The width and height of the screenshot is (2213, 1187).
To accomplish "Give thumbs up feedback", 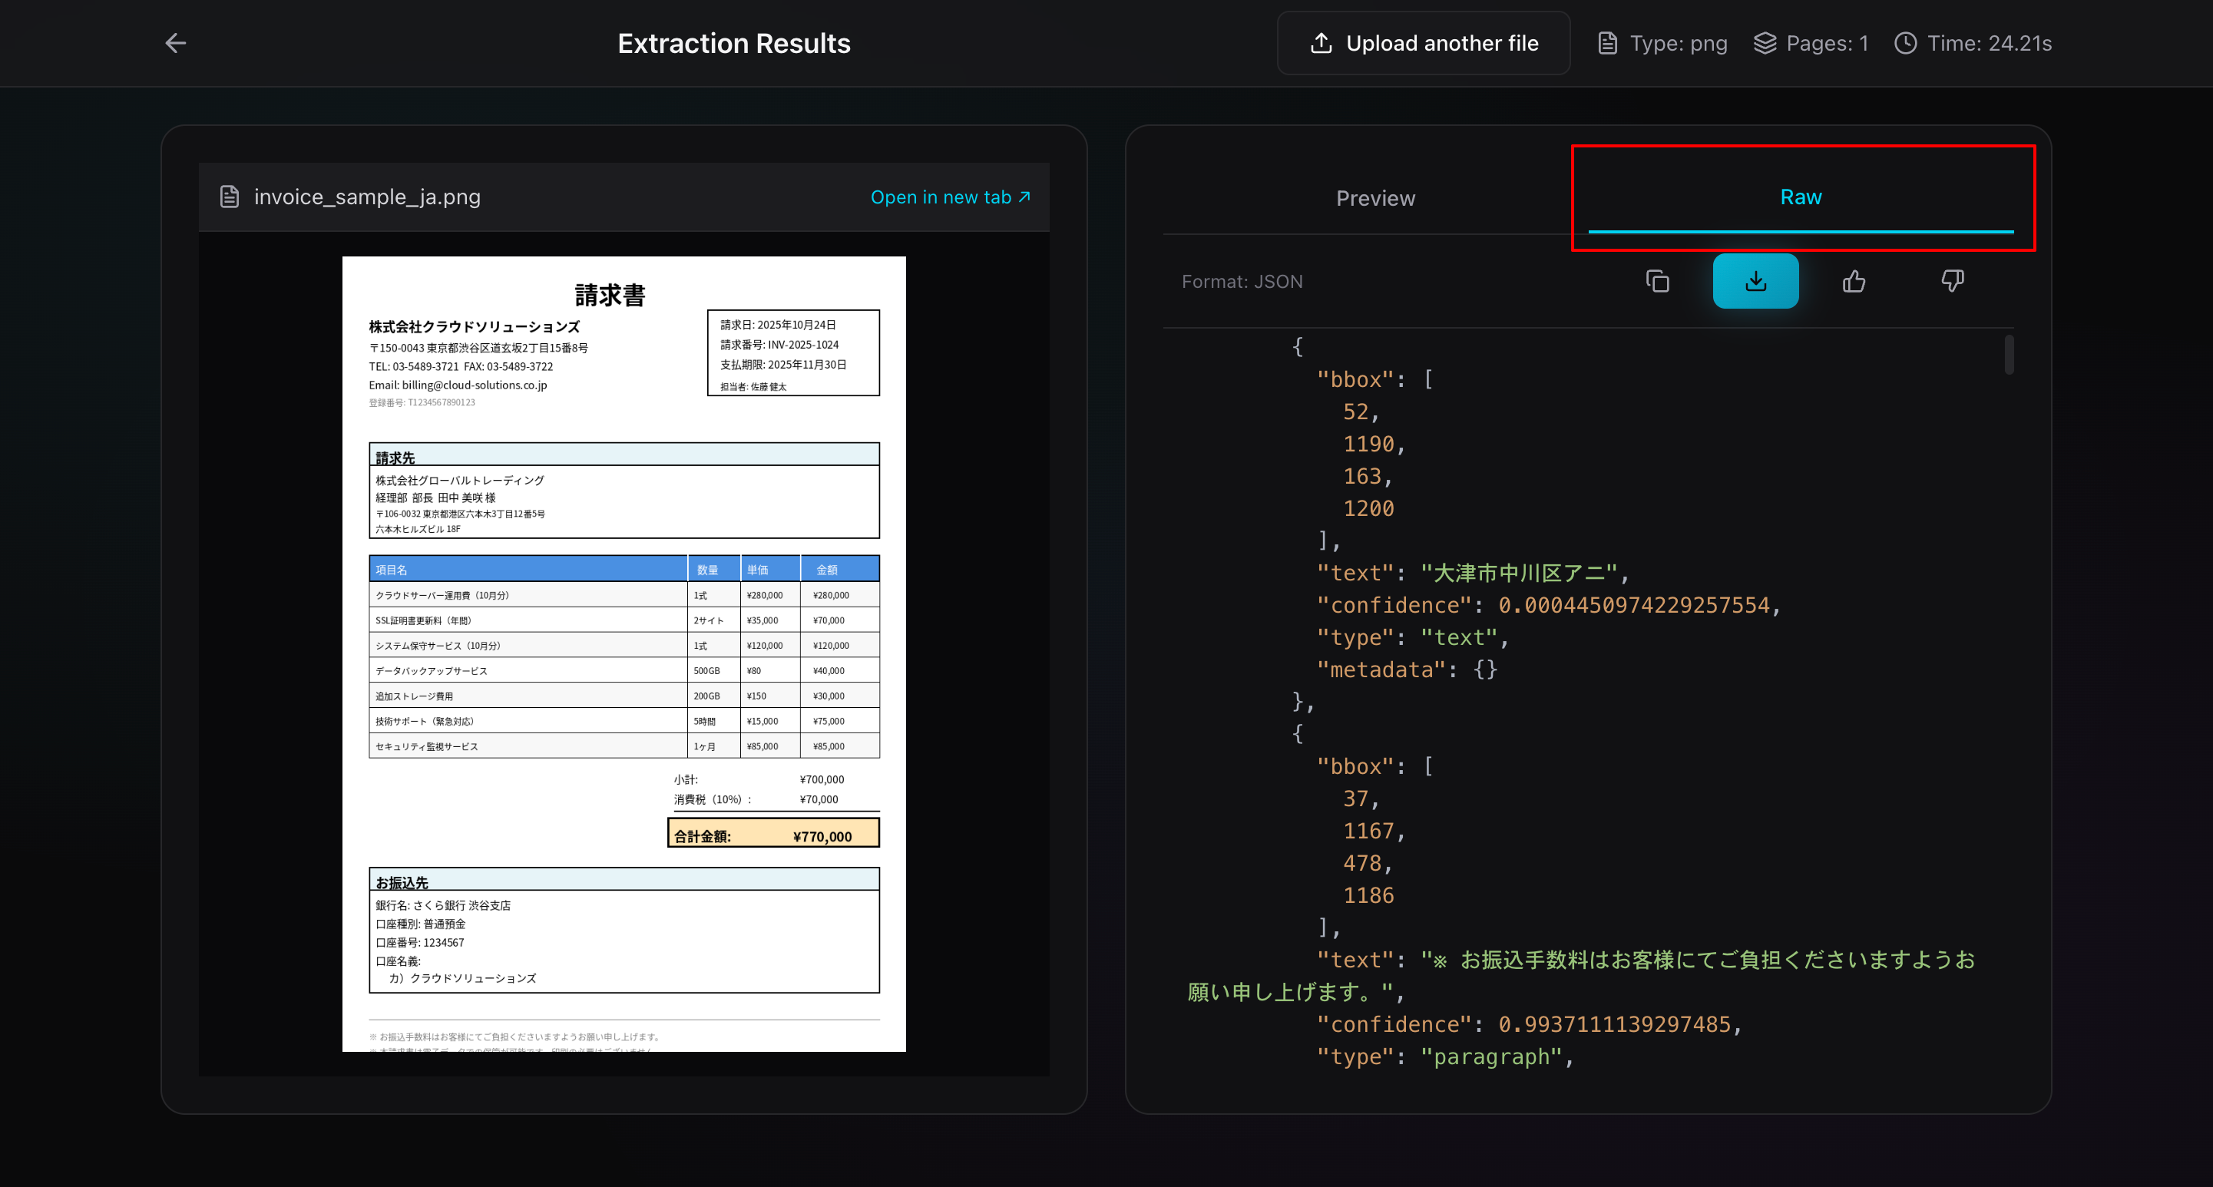I will 1854,281.
